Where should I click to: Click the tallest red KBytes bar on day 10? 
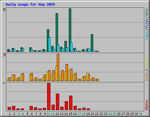pos(49,97)
